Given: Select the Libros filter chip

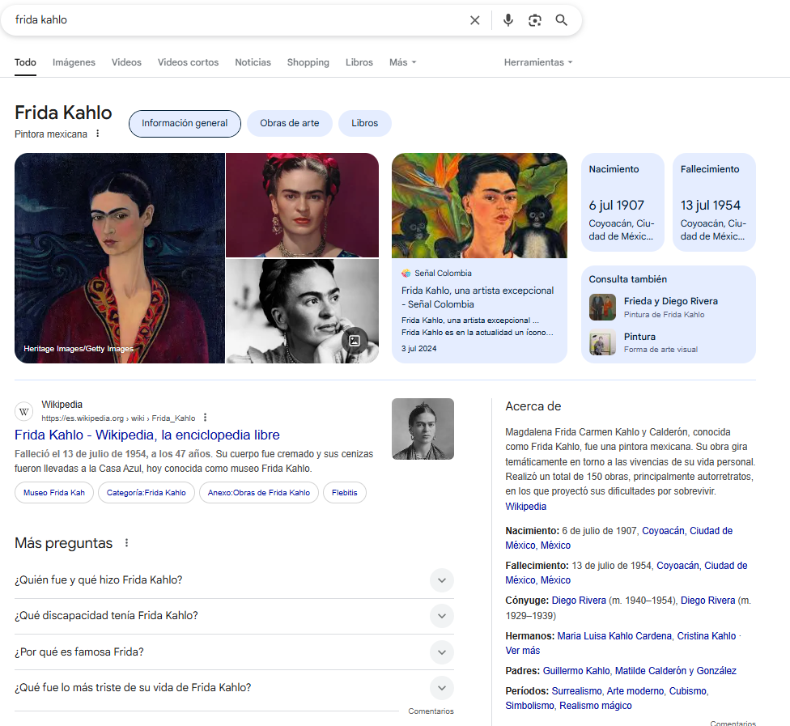Looking at the screenshot, I should (x=364, y=124).
